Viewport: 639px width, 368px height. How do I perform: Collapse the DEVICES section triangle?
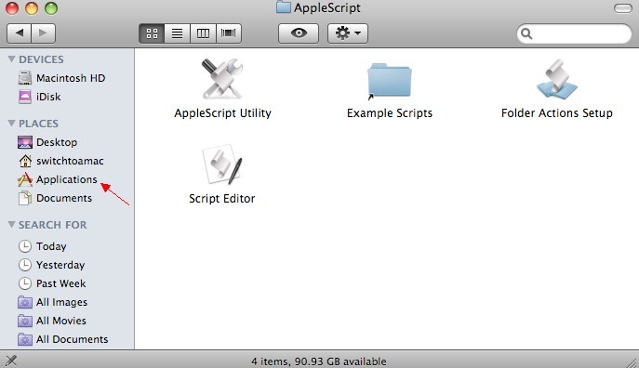[11, 59]
